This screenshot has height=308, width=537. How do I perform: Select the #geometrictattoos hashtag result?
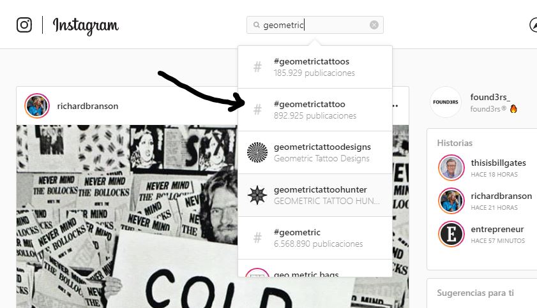[315, 67]
